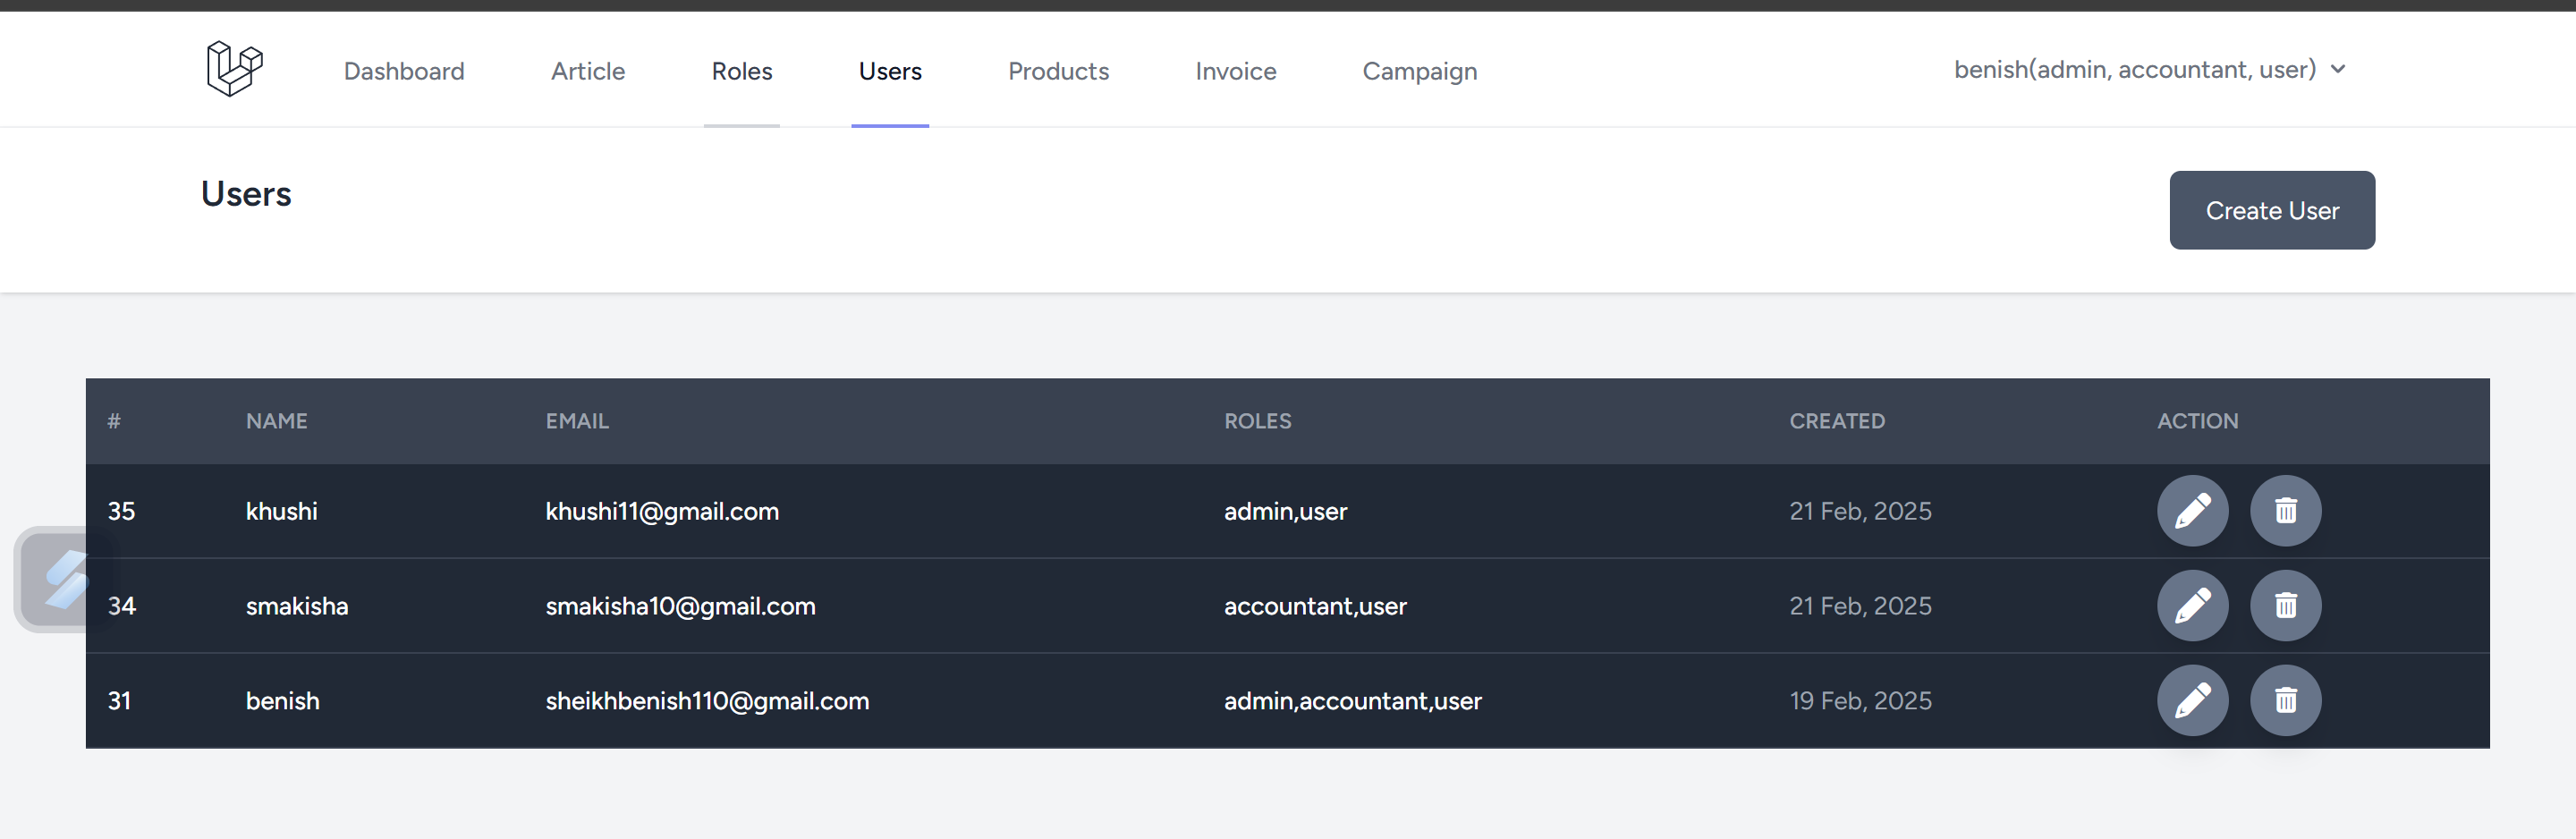Screen dimensions: 2576x839
Task: Open the Campaign nav tab
Action: click(x=1419, y=71)
